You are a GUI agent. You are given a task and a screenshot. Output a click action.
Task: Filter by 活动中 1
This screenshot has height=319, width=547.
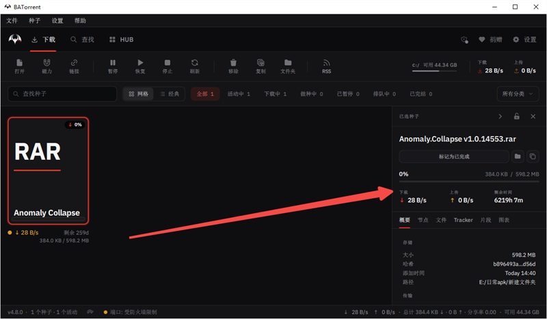239,94
